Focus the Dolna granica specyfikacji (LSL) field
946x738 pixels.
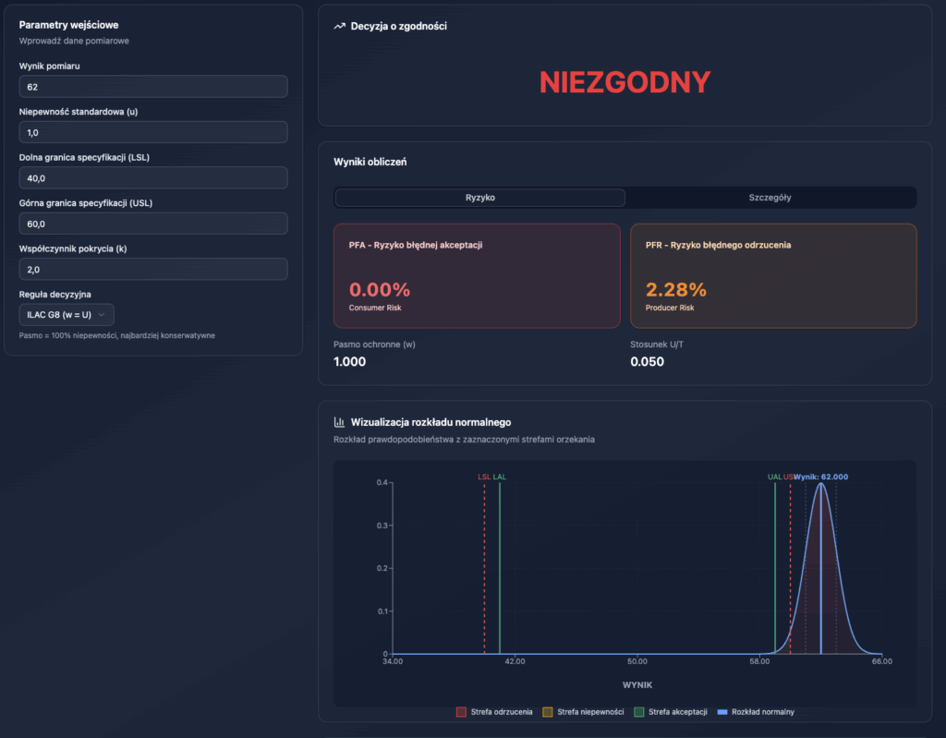click(153, 178)
